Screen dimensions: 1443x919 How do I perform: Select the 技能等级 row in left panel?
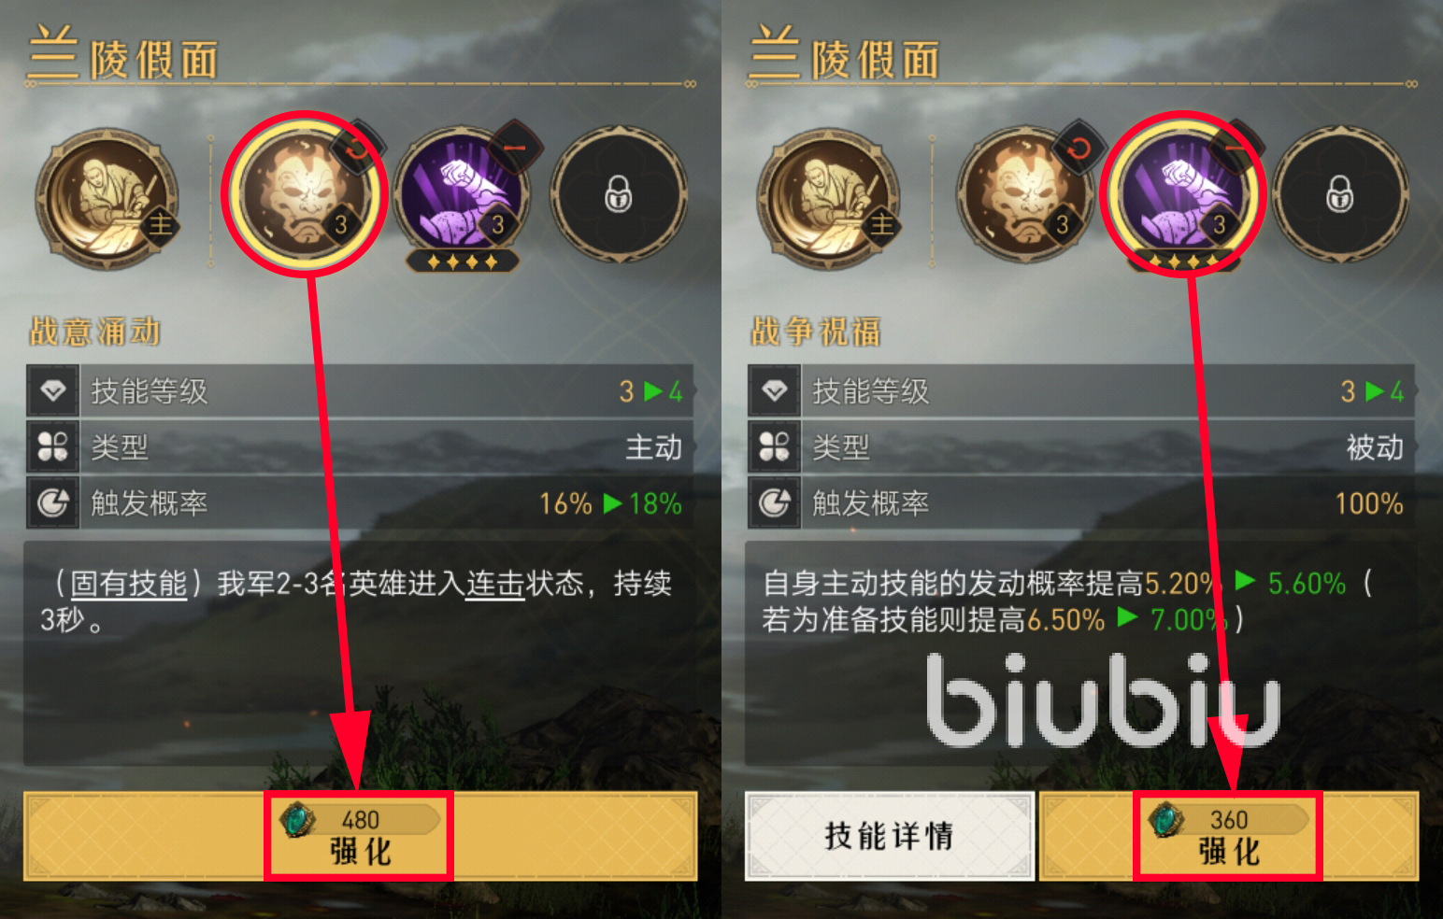click(x=360, y=390)
